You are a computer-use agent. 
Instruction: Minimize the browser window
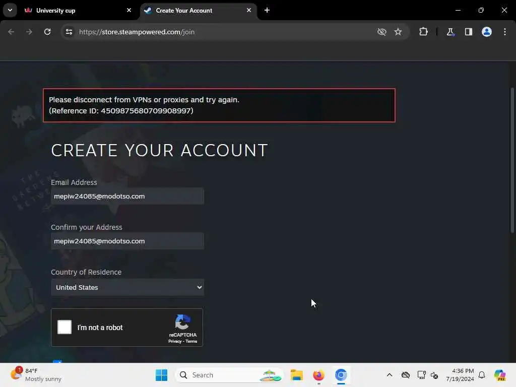click(458, 10)
